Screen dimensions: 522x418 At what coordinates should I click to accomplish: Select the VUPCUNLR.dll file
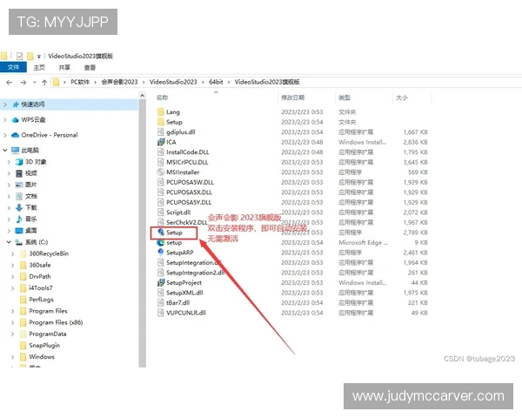(186, 313)
